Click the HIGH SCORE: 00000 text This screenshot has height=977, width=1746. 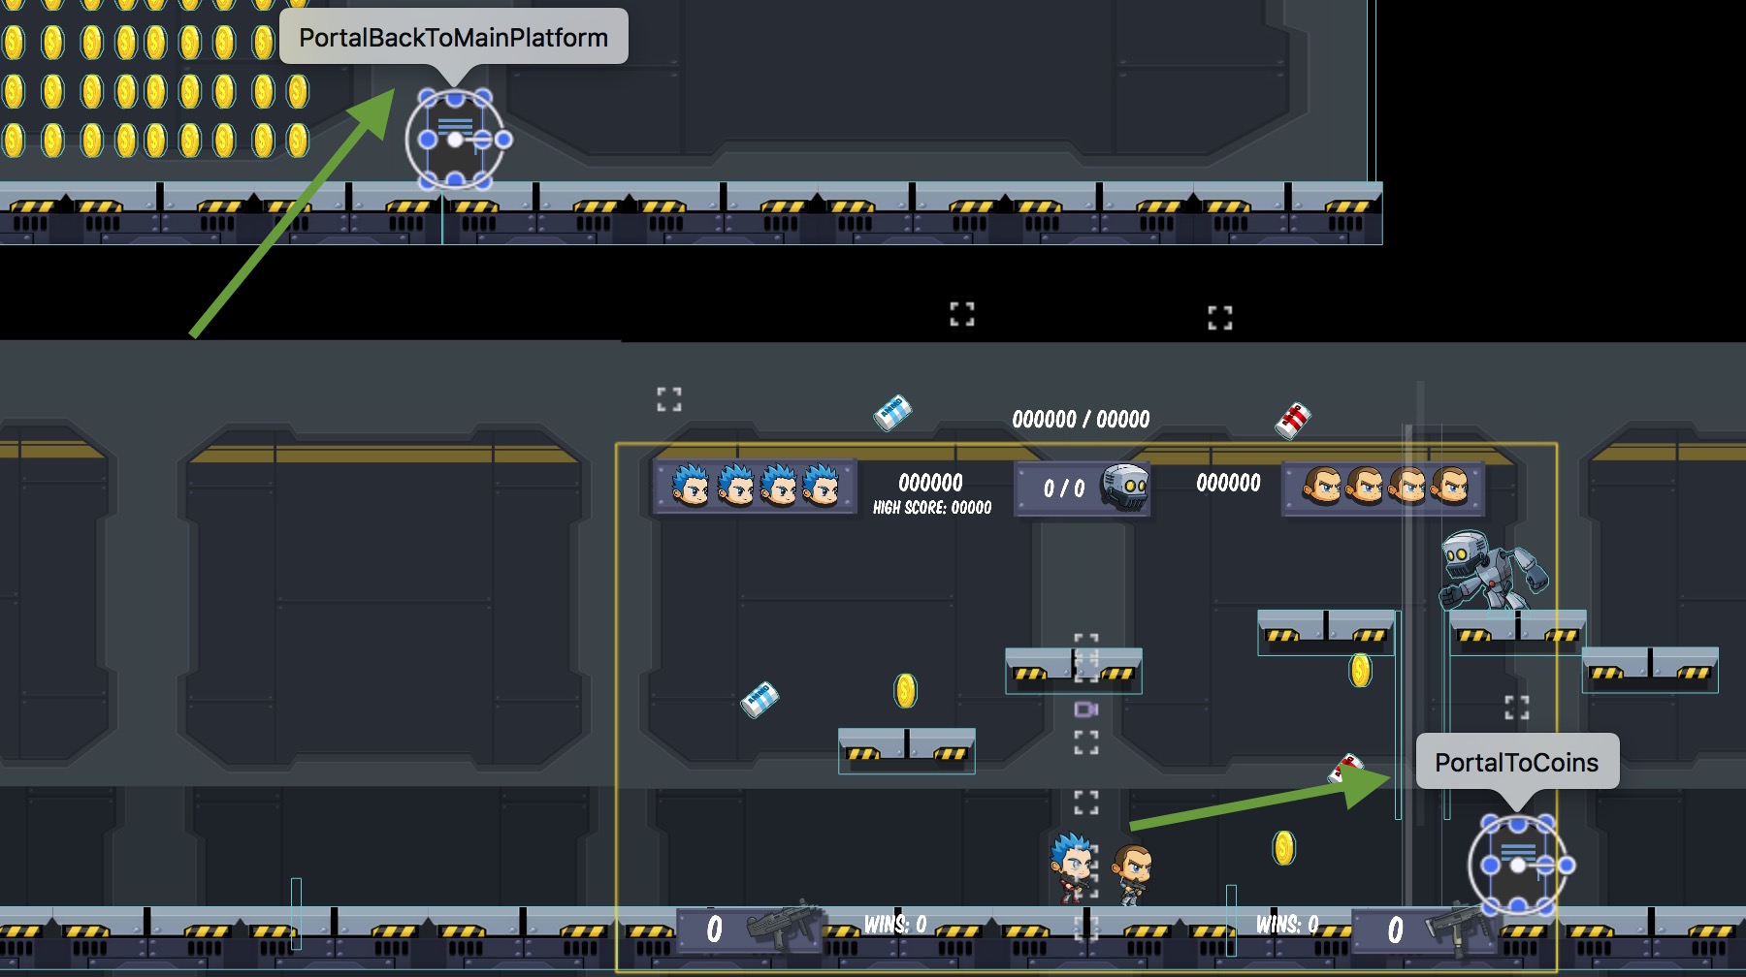tap(931, 508)
